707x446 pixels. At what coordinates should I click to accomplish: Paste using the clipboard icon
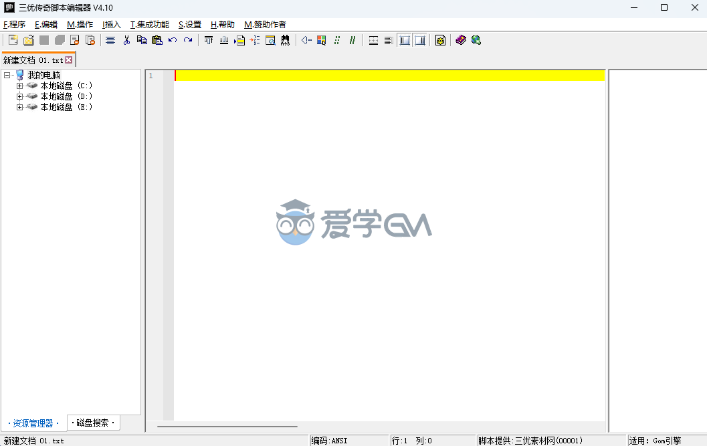pos(157,40)
